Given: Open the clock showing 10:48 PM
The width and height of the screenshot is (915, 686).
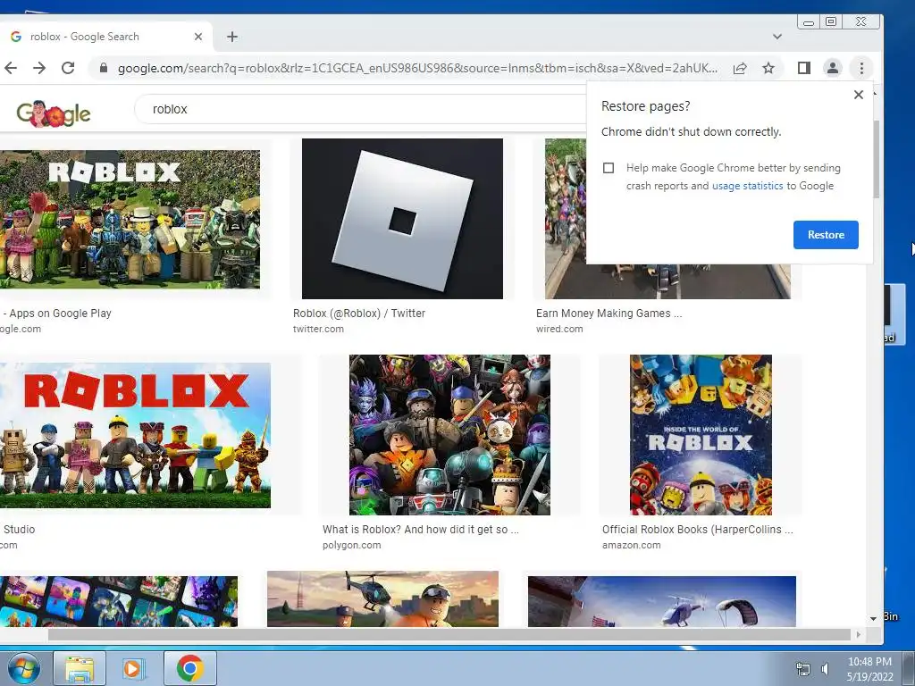Looking at the screenshot, I should (x=869, y=669).
